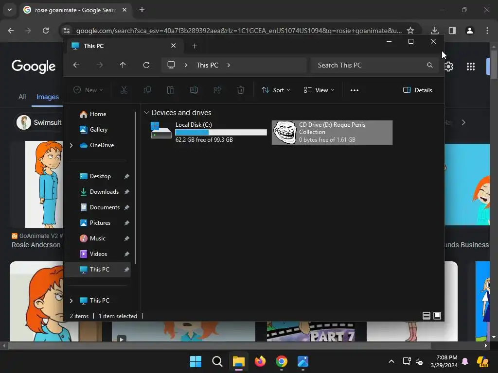Open Windows Start button
Image resolution: width=498 pixels, height=373 pixels.
point(196,361)
